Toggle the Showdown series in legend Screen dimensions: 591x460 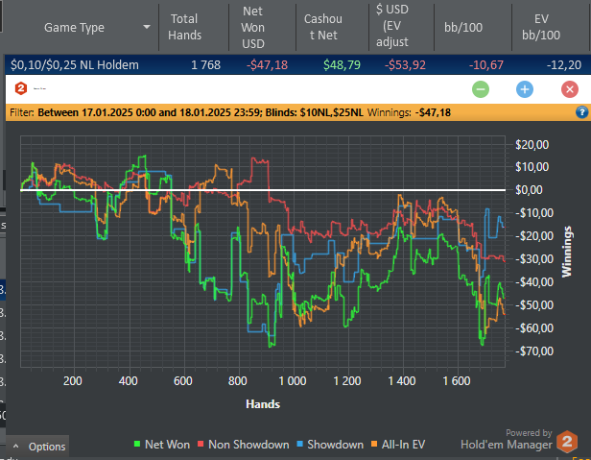(329, 445)
